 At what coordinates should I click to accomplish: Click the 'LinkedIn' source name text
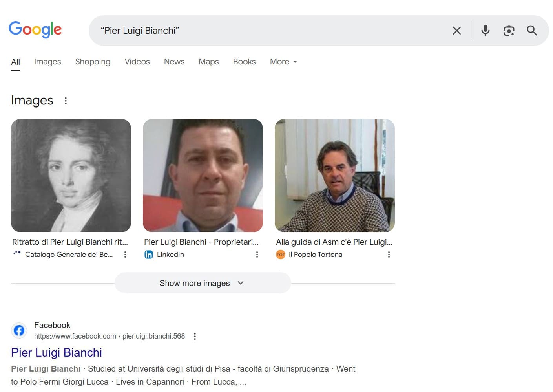pyautogui.click(x=170, y=255)
